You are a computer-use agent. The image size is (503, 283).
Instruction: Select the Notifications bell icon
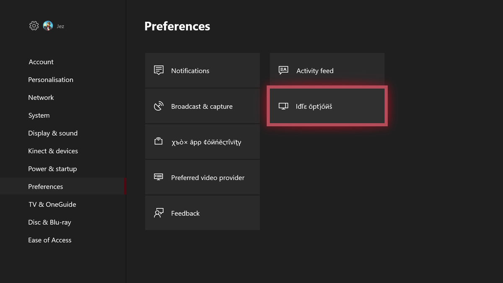tap(158, 70)
